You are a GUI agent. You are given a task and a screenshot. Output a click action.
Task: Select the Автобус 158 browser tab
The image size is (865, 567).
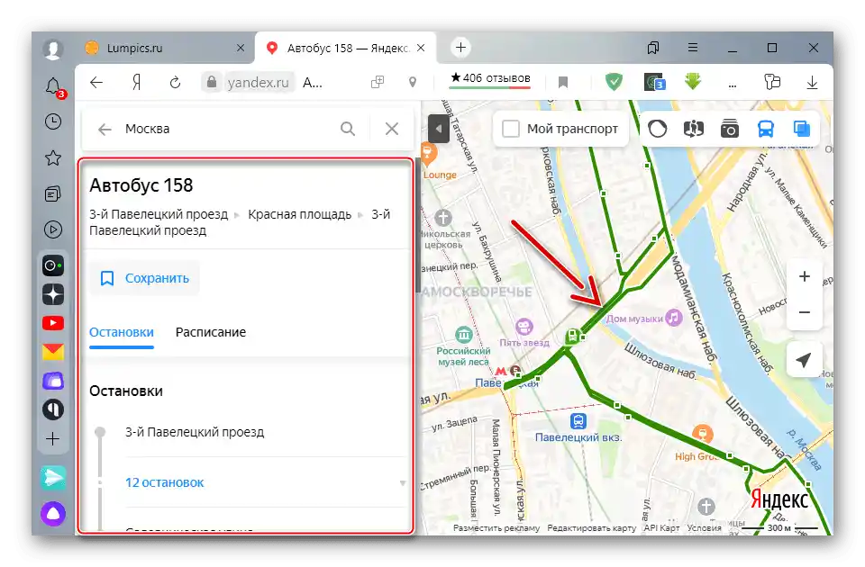tap(345, 49)
